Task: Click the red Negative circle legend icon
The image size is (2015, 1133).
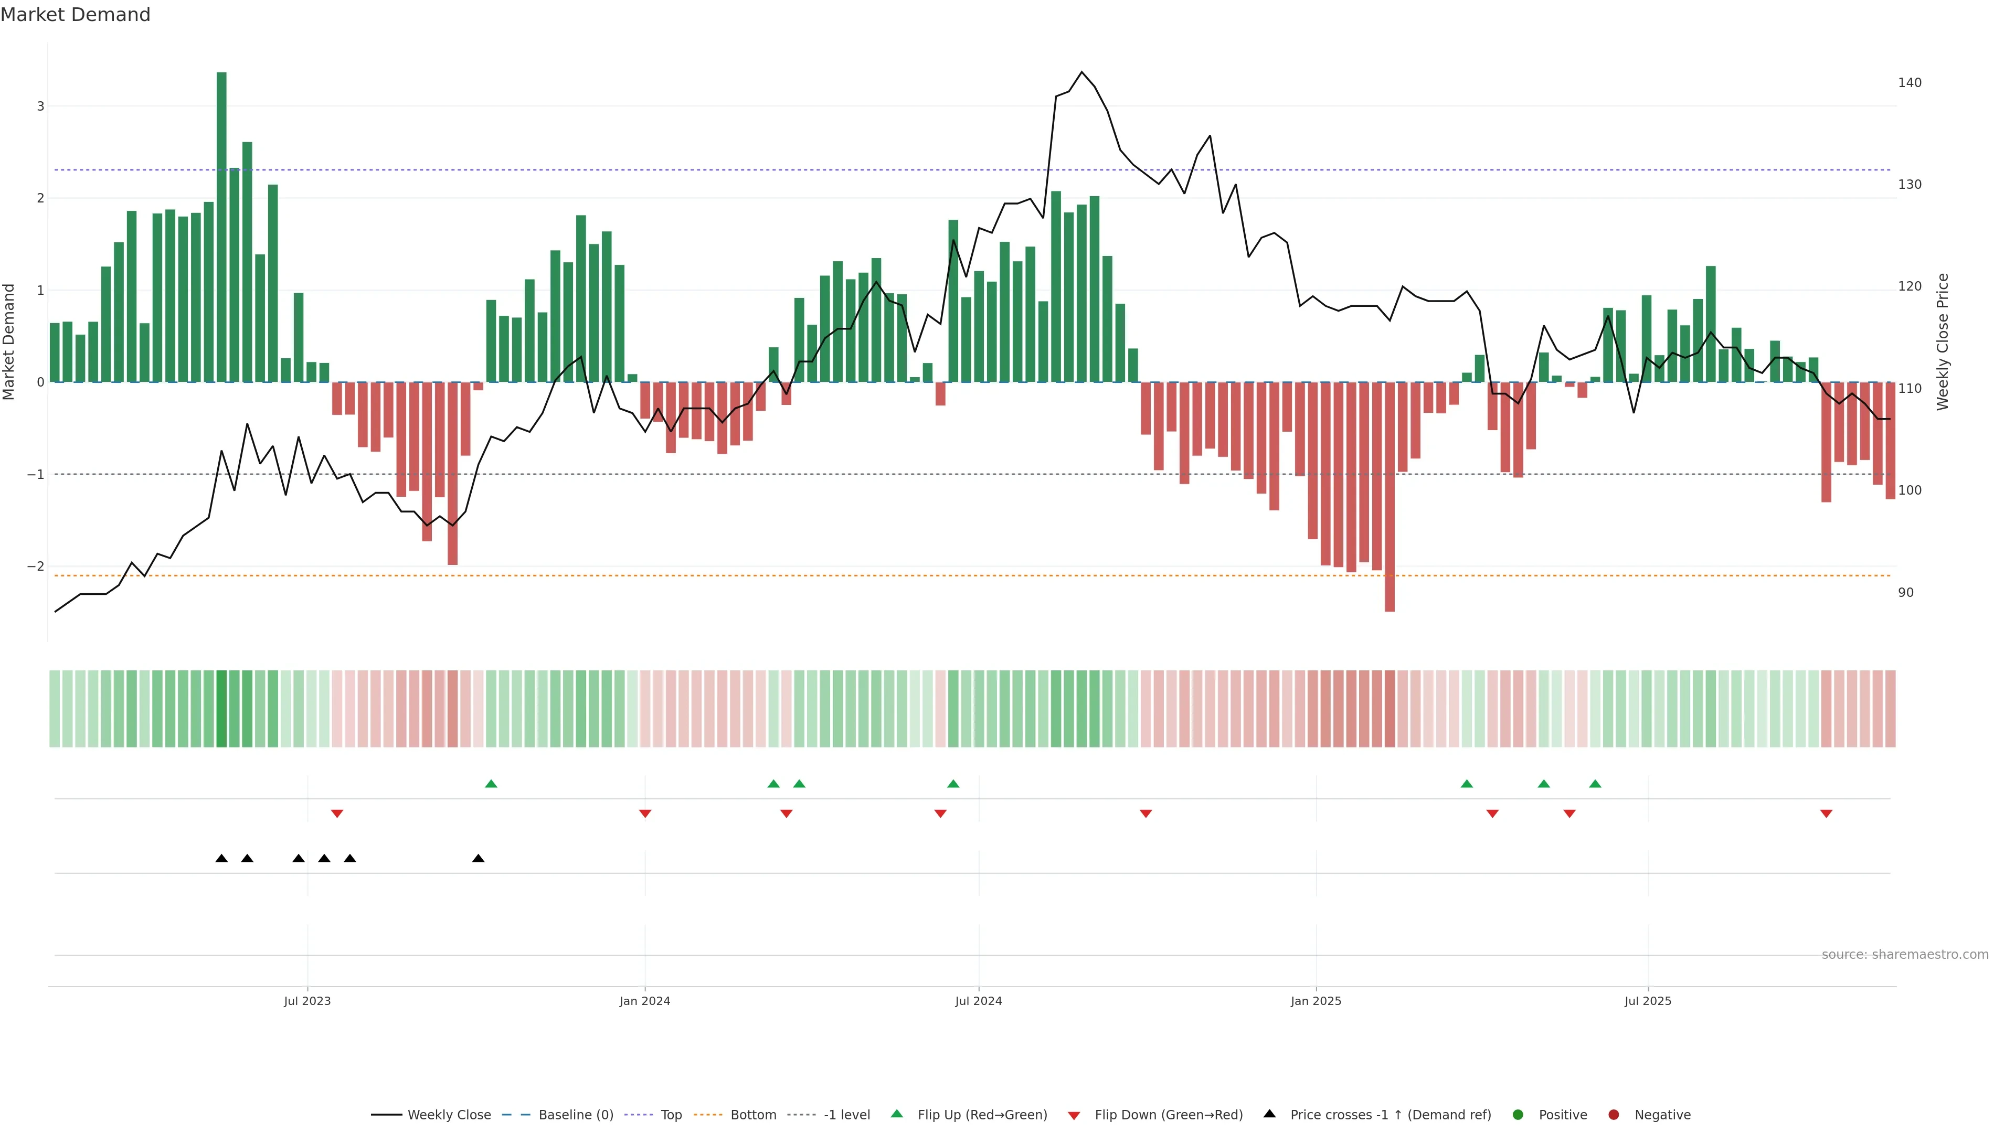Action: click(x=1614, y=1115)
